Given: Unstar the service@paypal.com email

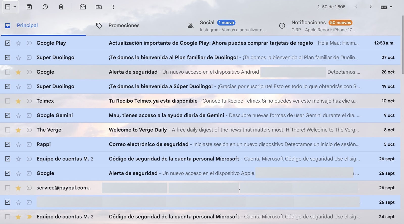Looking at the screenshot, I should (x=18, y=188).
